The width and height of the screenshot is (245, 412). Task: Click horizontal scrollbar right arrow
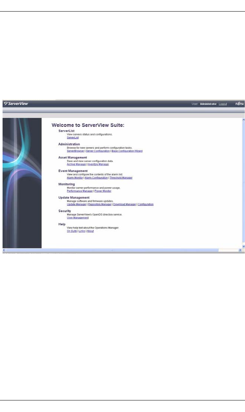click(x=240, y=250)
